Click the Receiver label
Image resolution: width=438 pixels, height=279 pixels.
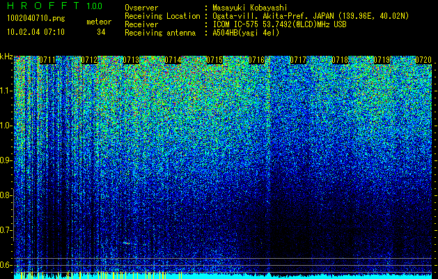[x=141, y=24]
